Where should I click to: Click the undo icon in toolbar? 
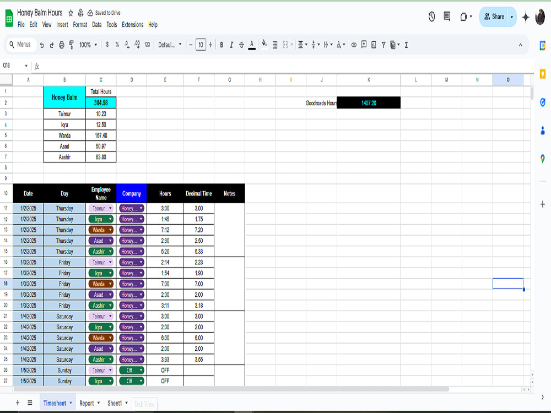point(42,45)
